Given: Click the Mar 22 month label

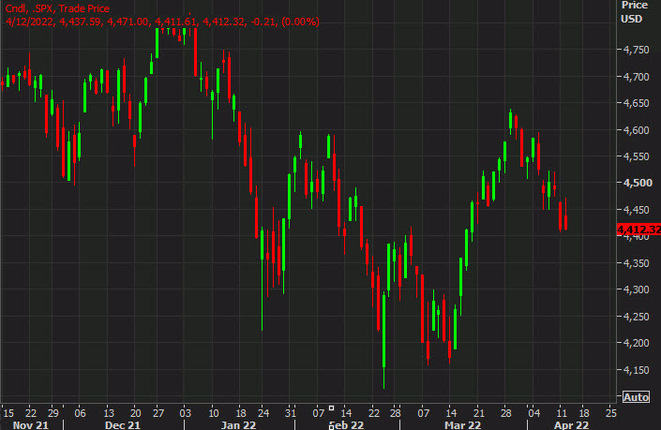Looking at the screenshot, I should click(462, 425).
